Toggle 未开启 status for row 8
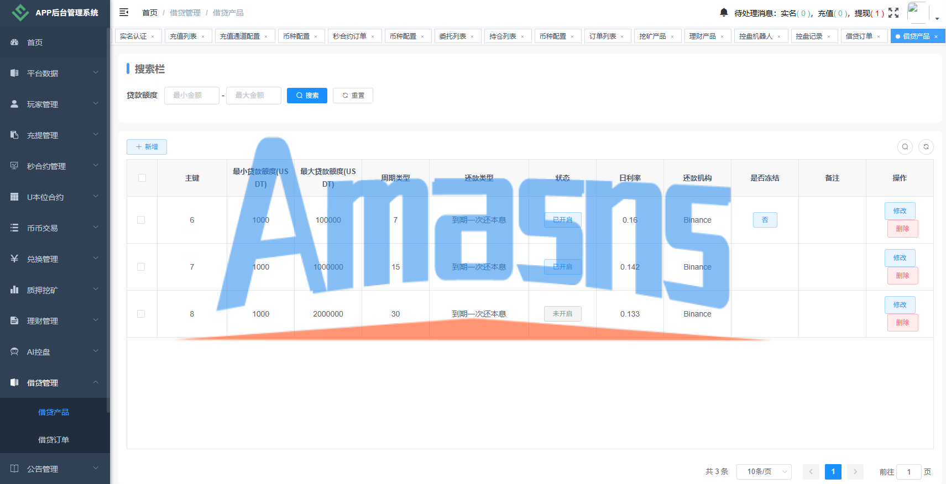This screenshot has height=484, width=946. point(563,314)
